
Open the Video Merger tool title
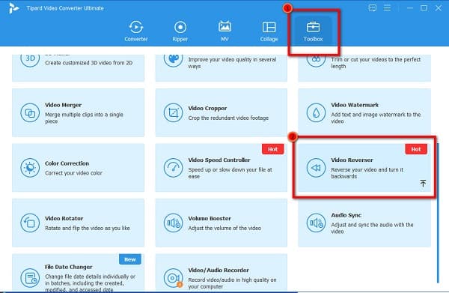pyautogui.click(x=64, y=105)
